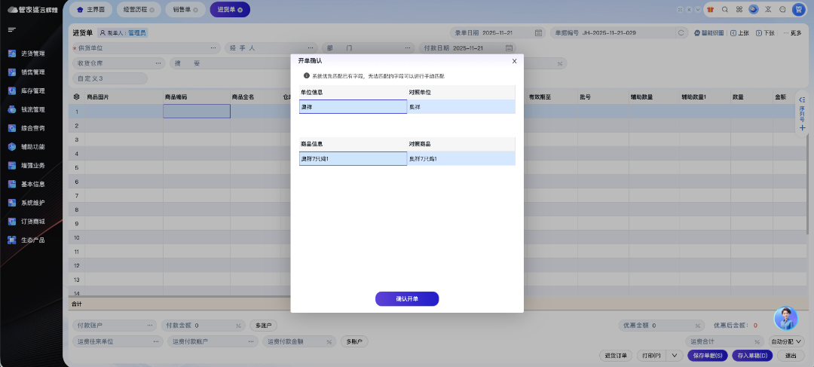Viewport: 814px width, 367px height.
Task: Click the search magnifier icon in the top bar
Action: click(724, 10)
